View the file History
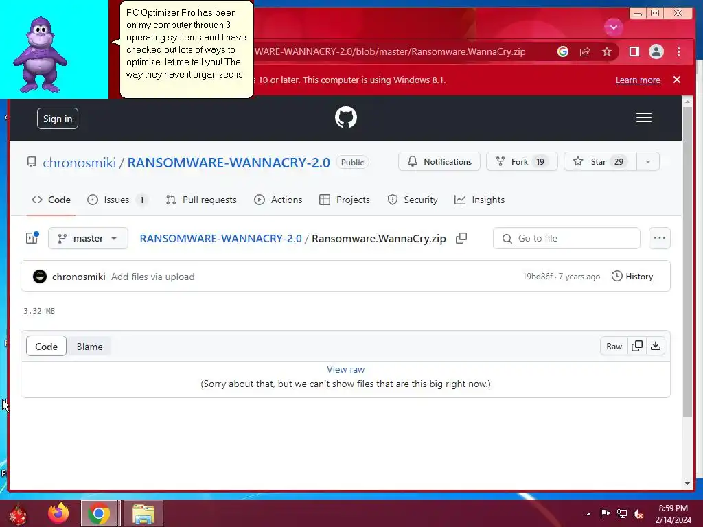 (632, 277)
